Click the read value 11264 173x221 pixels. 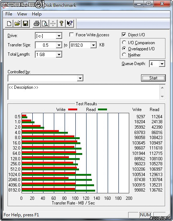[157, 117]
